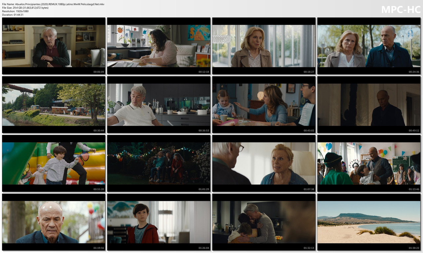Click the hugging frame at 01:32:13
This screenshot has height=253, width=423.
[264, 222]
